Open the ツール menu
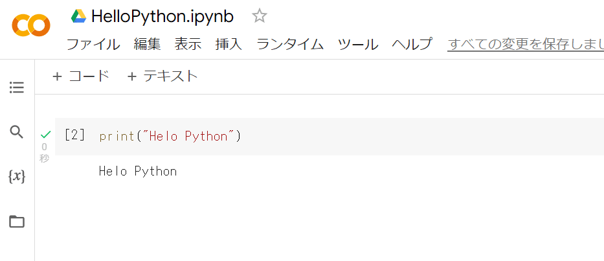 (x=358, y=44)
